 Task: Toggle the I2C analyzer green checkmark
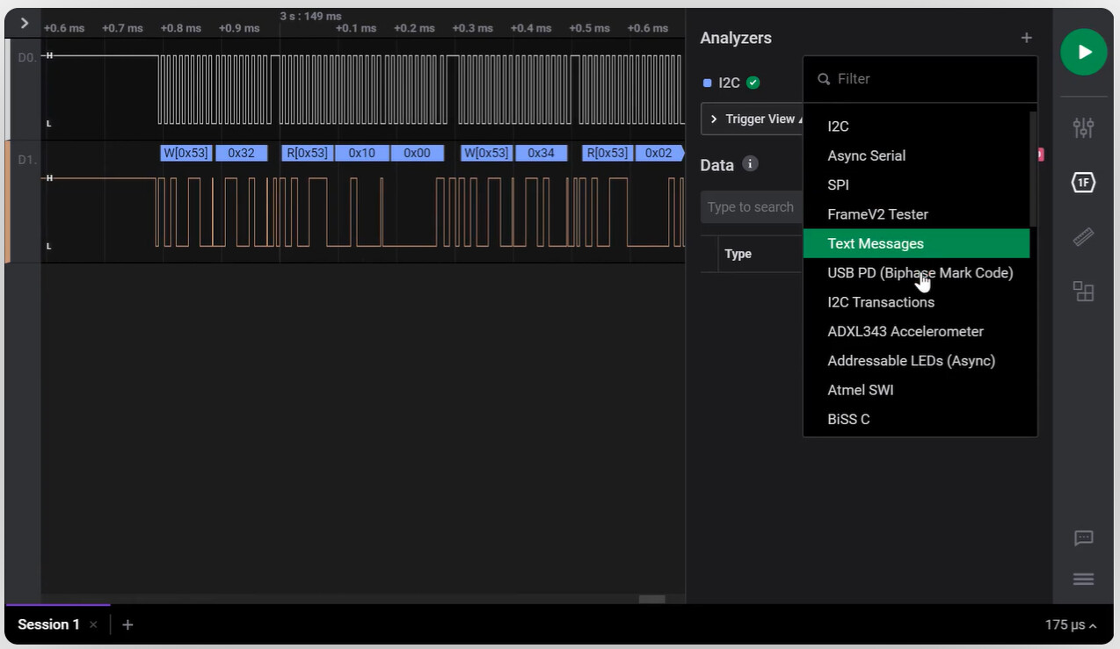pos(753,83)
